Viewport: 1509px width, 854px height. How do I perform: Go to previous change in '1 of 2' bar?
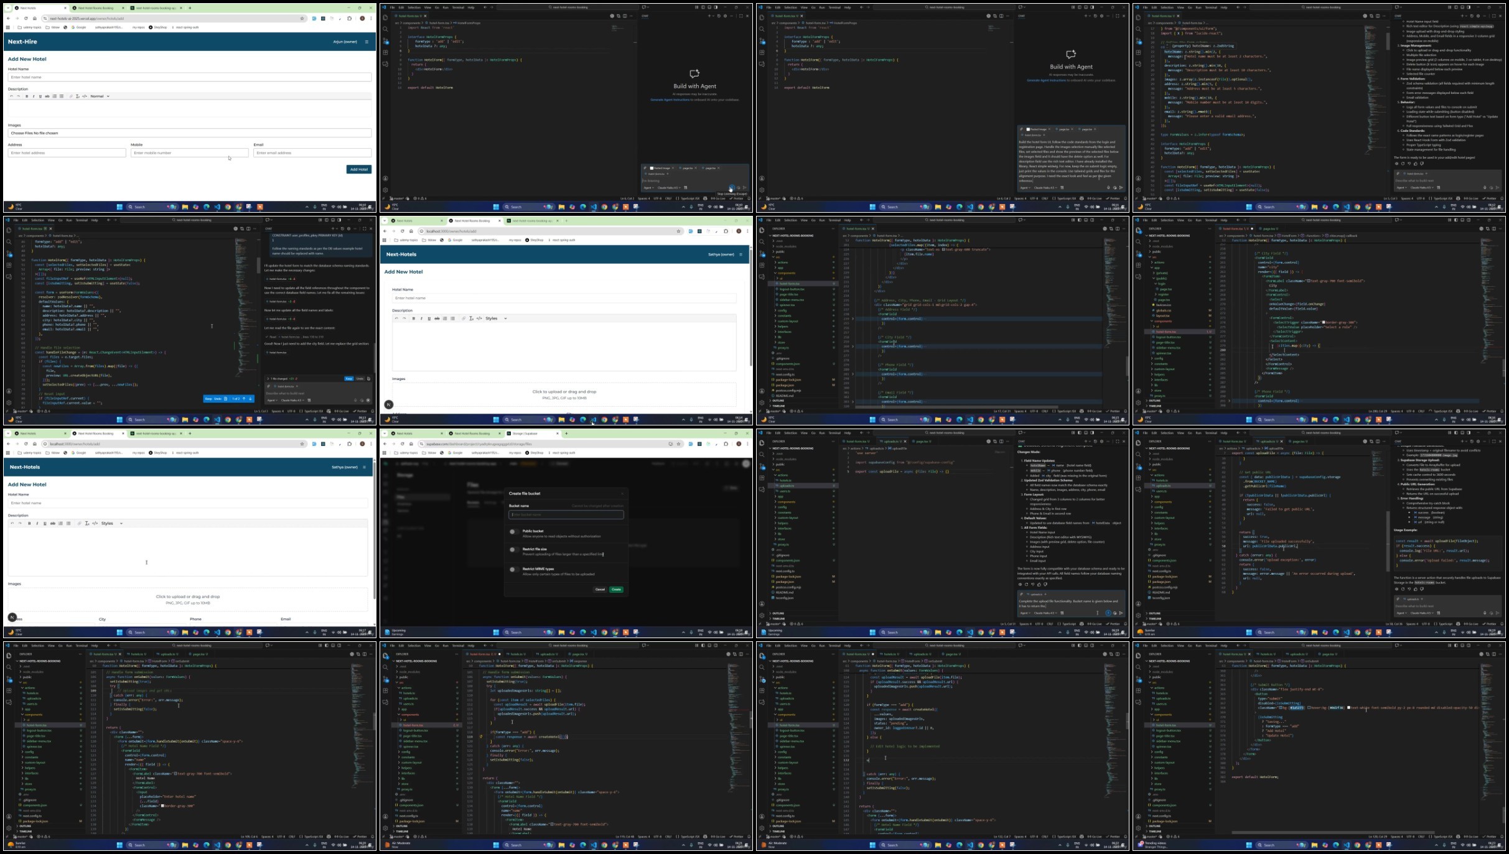pos(244,399)
